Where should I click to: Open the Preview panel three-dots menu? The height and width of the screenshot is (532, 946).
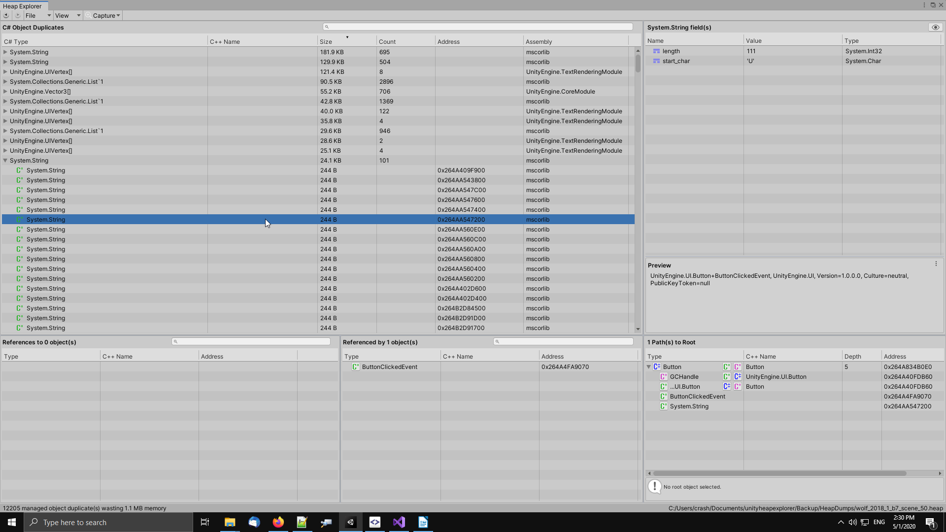(x=936, y=264)
